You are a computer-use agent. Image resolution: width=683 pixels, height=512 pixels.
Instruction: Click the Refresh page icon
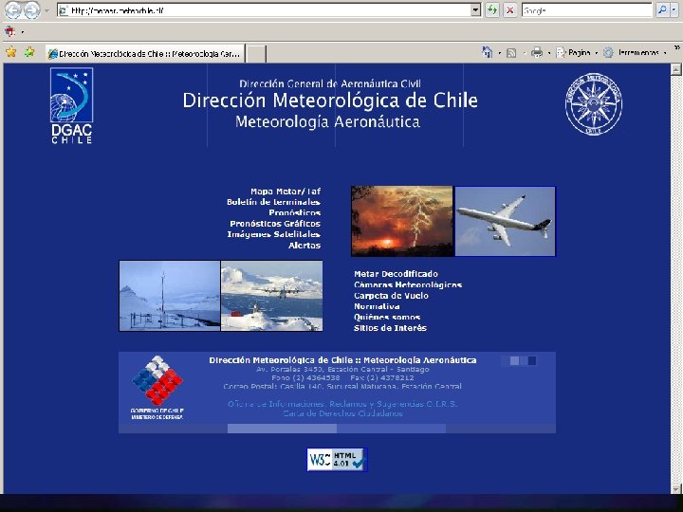492,10
